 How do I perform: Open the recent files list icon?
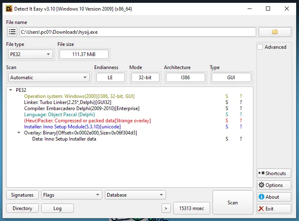point(12,32)
